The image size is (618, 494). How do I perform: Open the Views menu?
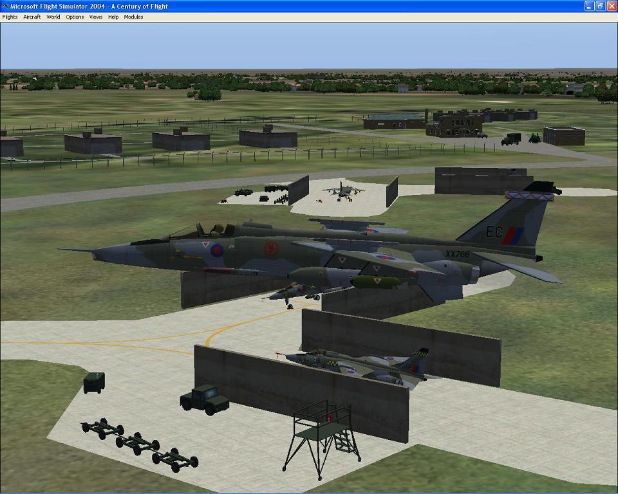click(96, 17)
